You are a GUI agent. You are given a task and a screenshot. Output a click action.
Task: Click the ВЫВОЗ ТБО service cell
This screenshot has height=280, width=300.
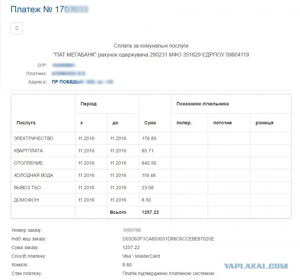point(29,187)
